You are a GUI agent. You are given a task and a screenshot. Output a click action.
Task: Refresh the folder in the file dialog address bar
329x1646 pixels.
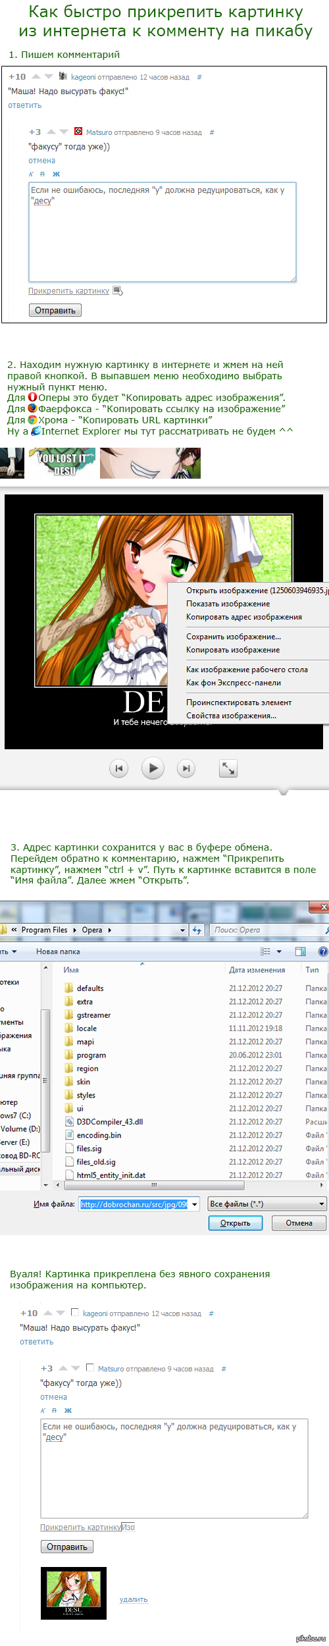click(x=197, y=930)
